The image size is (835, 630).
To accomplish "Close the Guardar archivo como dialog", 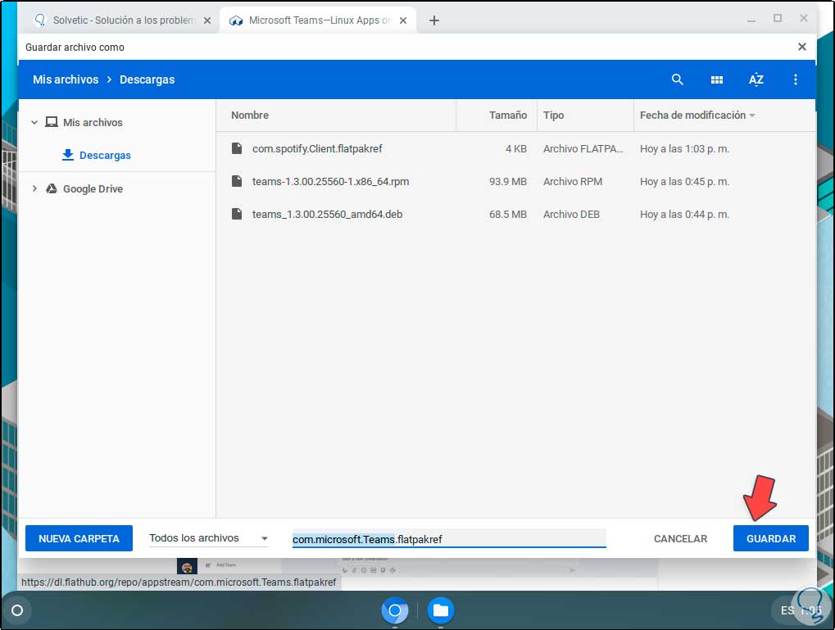I will pyautogui.click(x=802, y=47).
